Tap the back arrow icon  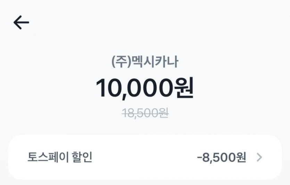point(21,22)
